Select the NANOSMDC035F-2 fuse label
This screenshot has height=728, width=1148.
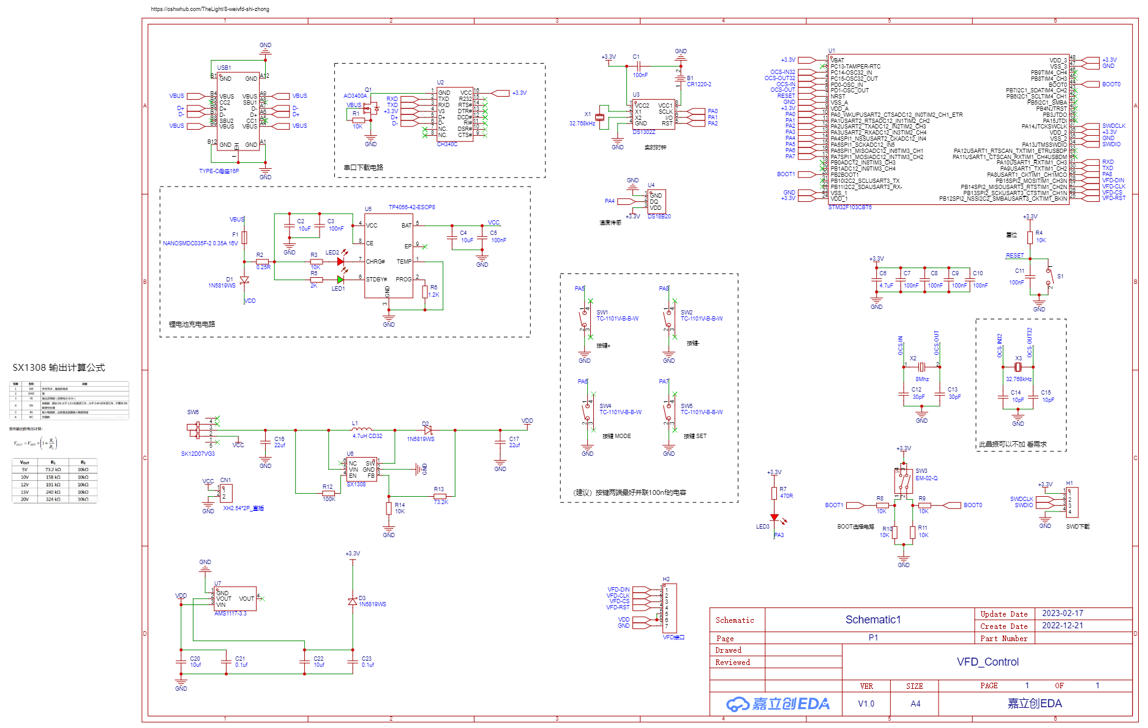pos(200,243)
